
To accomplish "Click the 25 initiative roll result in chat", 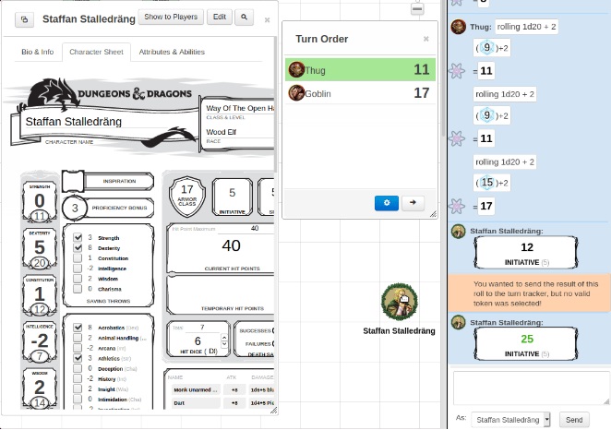I will tap(527, 339).
